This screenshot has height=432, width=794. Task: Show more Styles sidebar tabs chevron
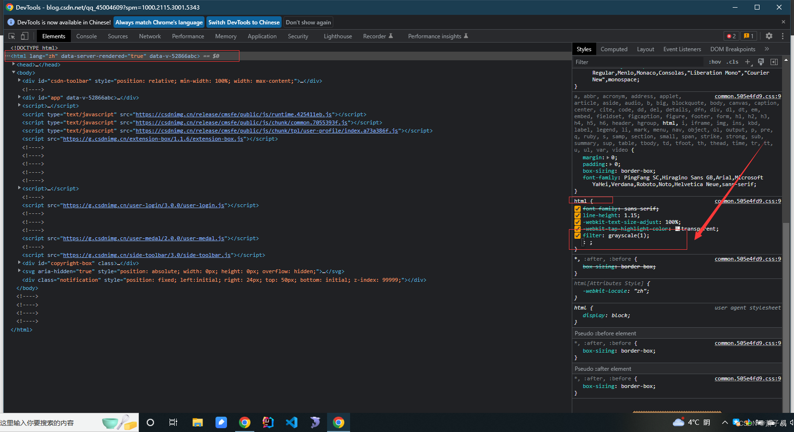[767, 49]
